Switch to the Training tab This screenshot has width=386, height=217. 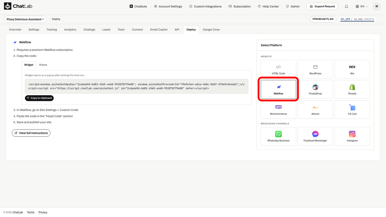(x=51, y=30)
